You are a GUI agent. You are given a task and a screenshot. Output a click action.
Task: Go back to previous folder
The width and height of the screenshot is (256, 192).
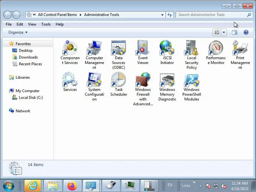[7, 15]
